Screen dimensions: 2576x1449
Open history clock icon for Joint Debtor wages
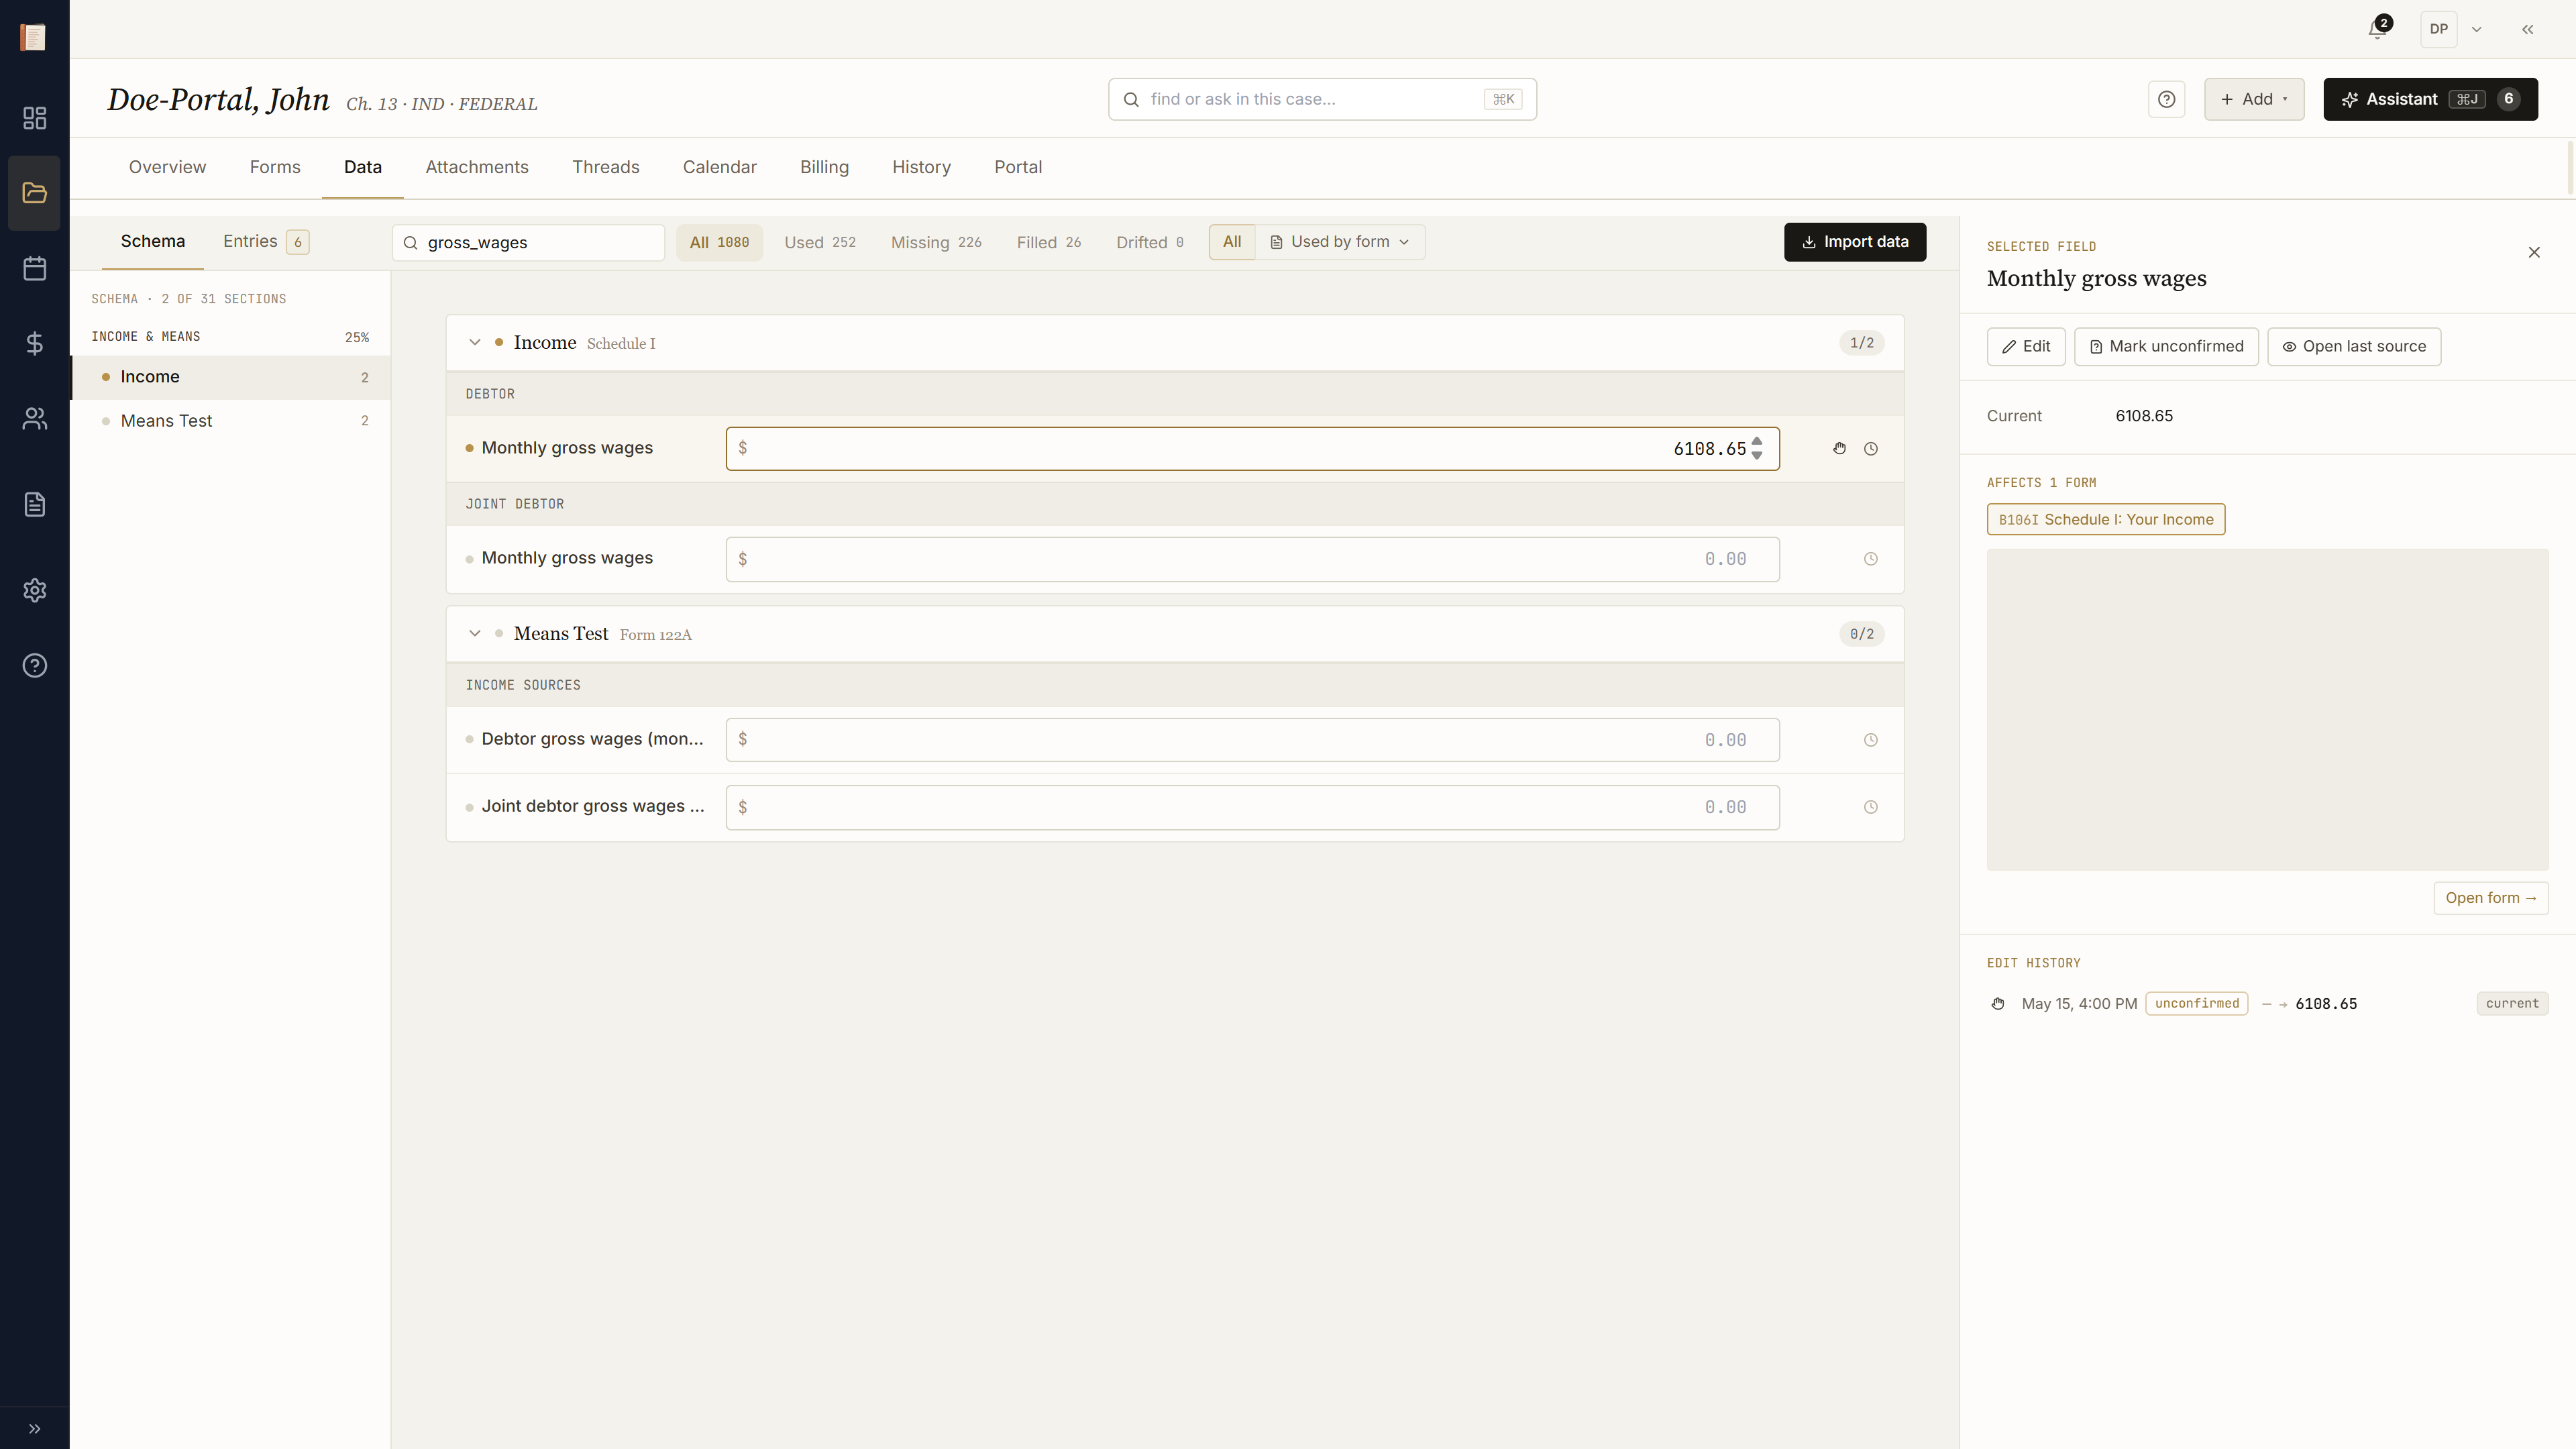[1871, 559]
